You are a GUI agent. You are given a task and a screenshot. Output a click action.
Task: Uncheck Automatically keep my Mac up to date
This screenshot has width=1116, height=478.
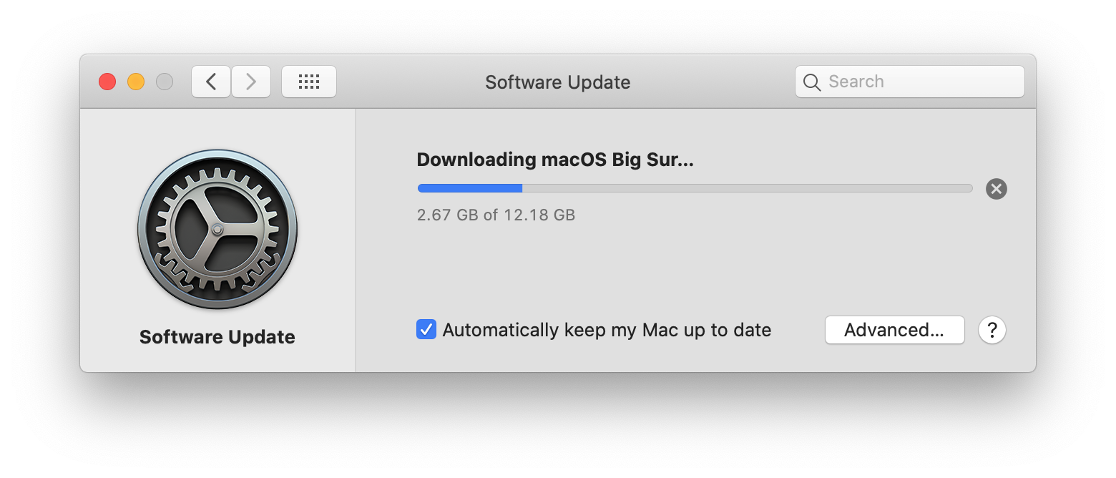pos(426,330)
